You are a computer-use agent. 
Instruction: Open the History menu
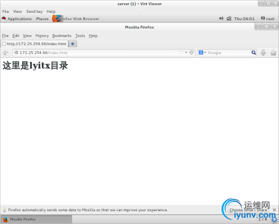pyautogui.click(x=42, y=36)
